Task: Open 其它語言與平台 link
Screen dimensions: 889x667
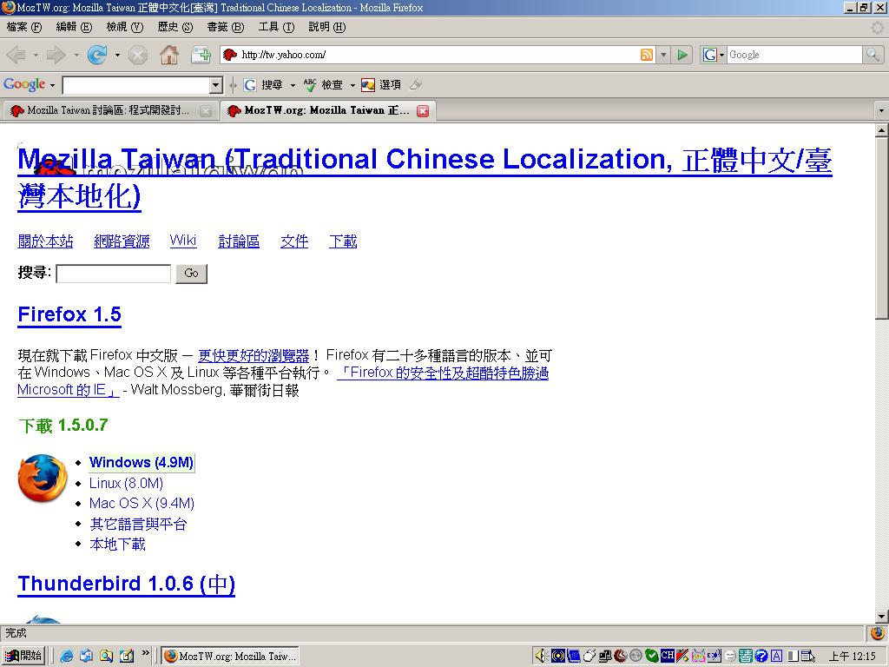Action: 138,524
